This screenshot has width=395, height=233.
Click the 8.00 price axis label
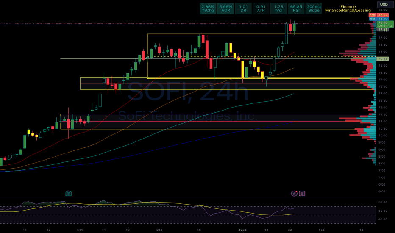(x=382, y=164)
